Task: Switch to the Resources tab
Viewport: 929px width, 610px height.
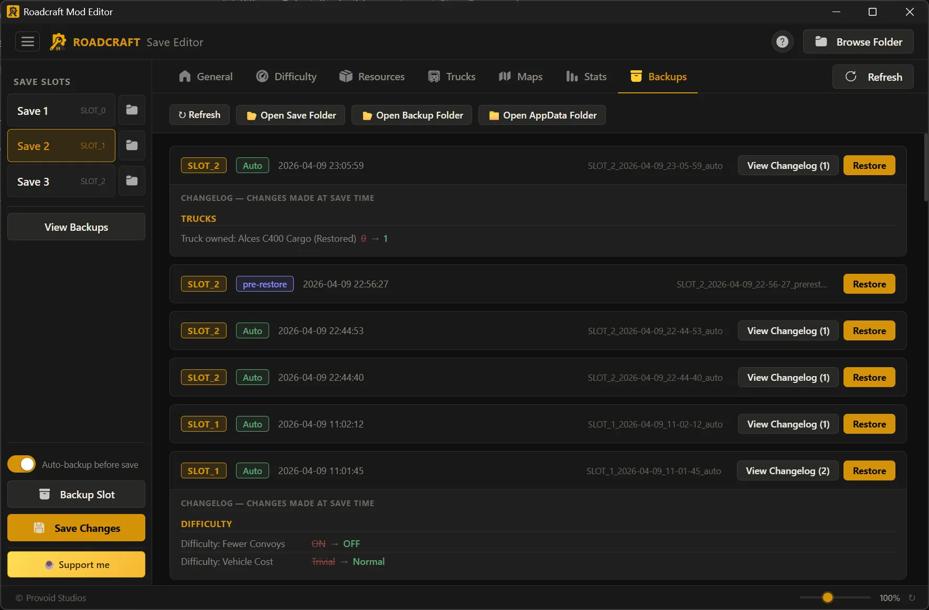Action: (372, 77)
